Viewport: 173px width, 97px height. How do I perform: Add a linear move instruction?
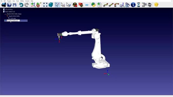[111, 5]
